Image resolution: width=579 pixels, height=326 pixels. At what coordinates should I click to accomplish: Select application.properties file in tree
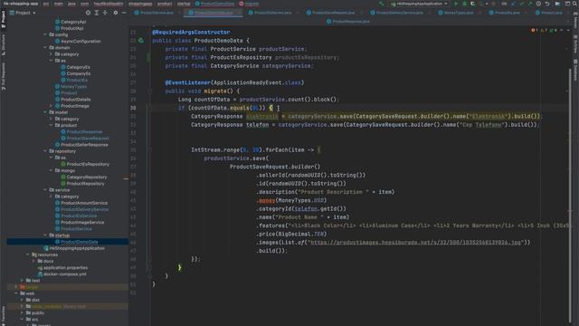[x=65, y=268]
